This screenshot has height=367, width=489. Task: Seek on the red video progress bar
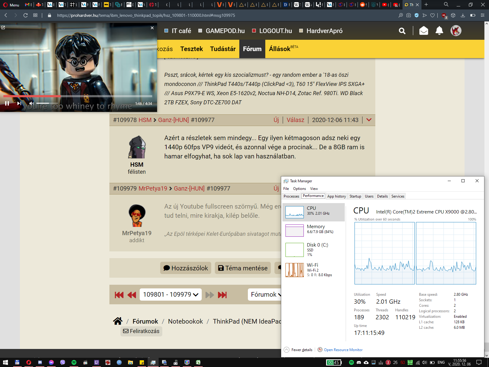[x=78, y=96]
